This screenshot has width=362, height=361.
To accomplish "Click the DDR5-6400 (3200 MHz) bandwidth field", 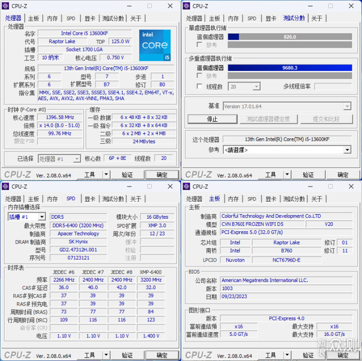I will pyautogui.click(x=78, y=226).
